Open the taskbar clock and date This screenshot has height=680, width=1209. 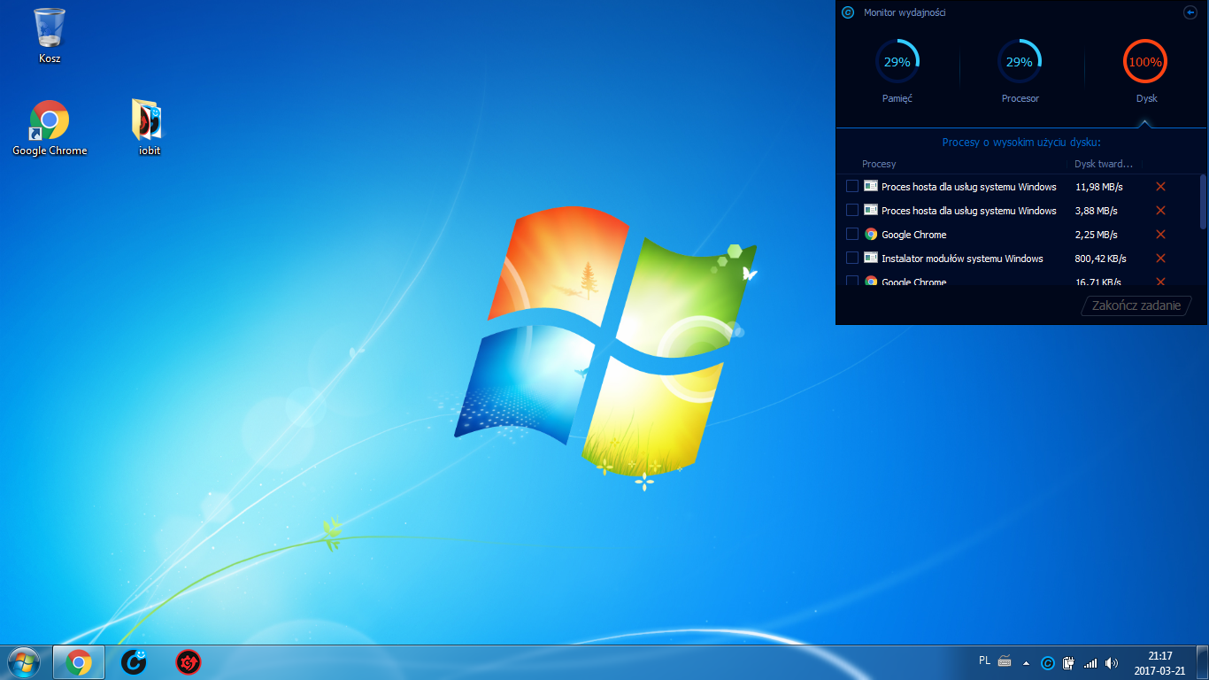point(1159,663)
